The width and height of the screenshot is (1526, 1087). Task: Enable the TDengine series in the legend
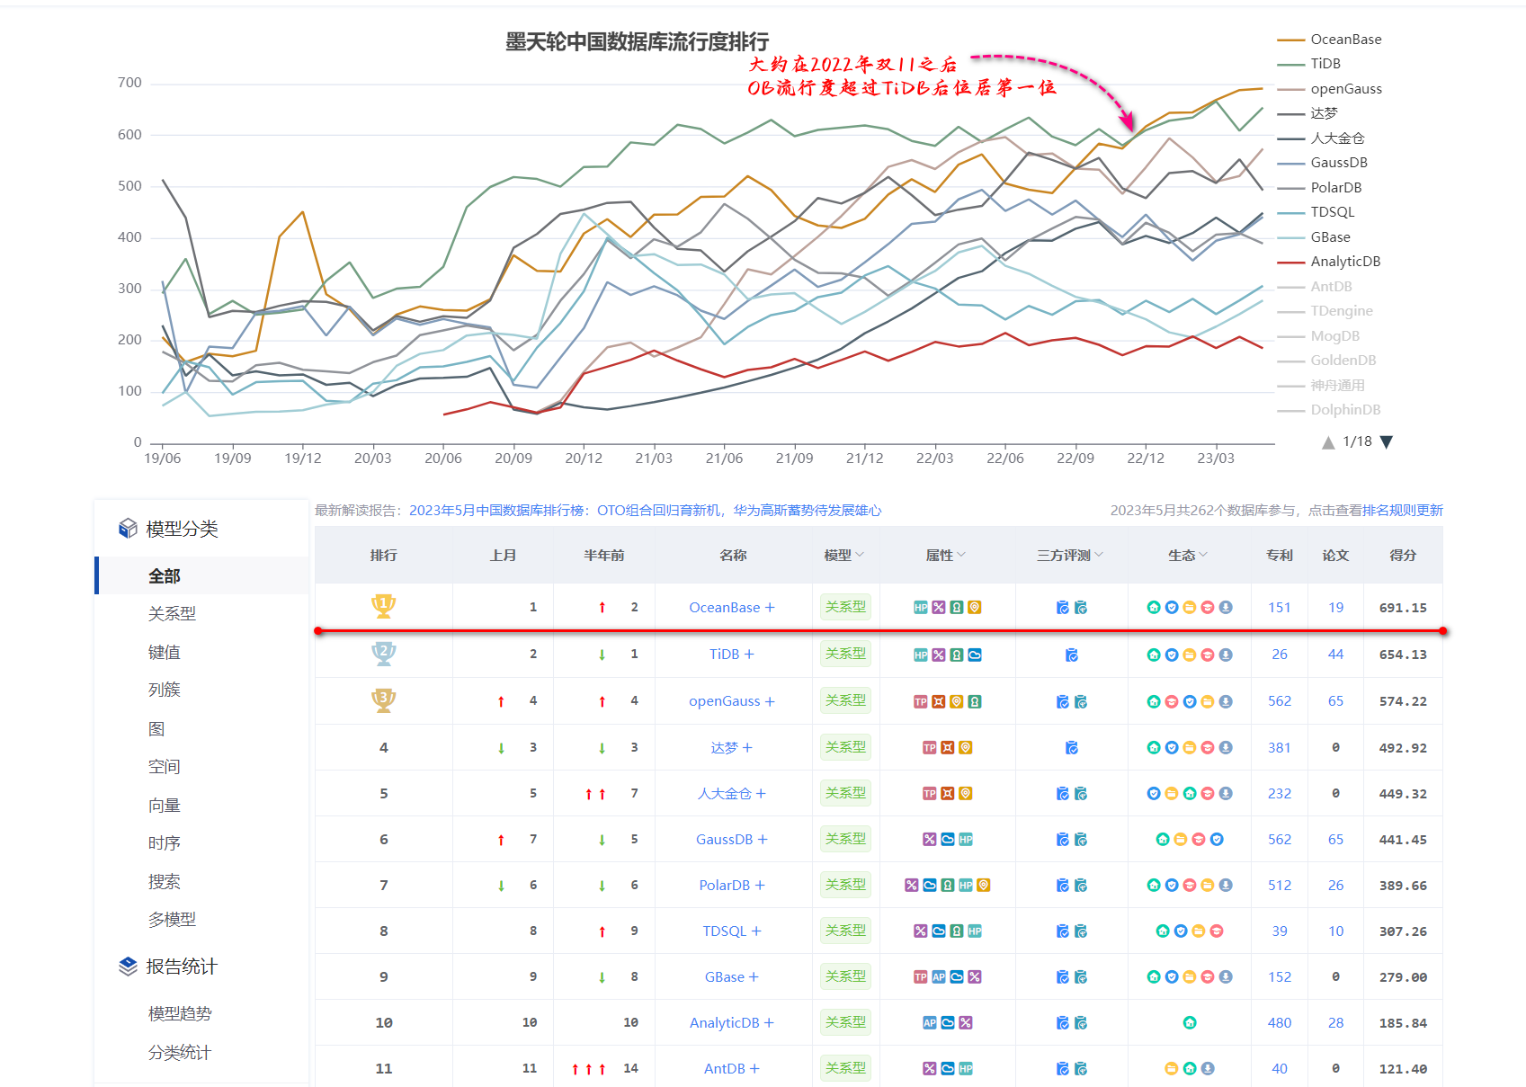[1325, 311]
